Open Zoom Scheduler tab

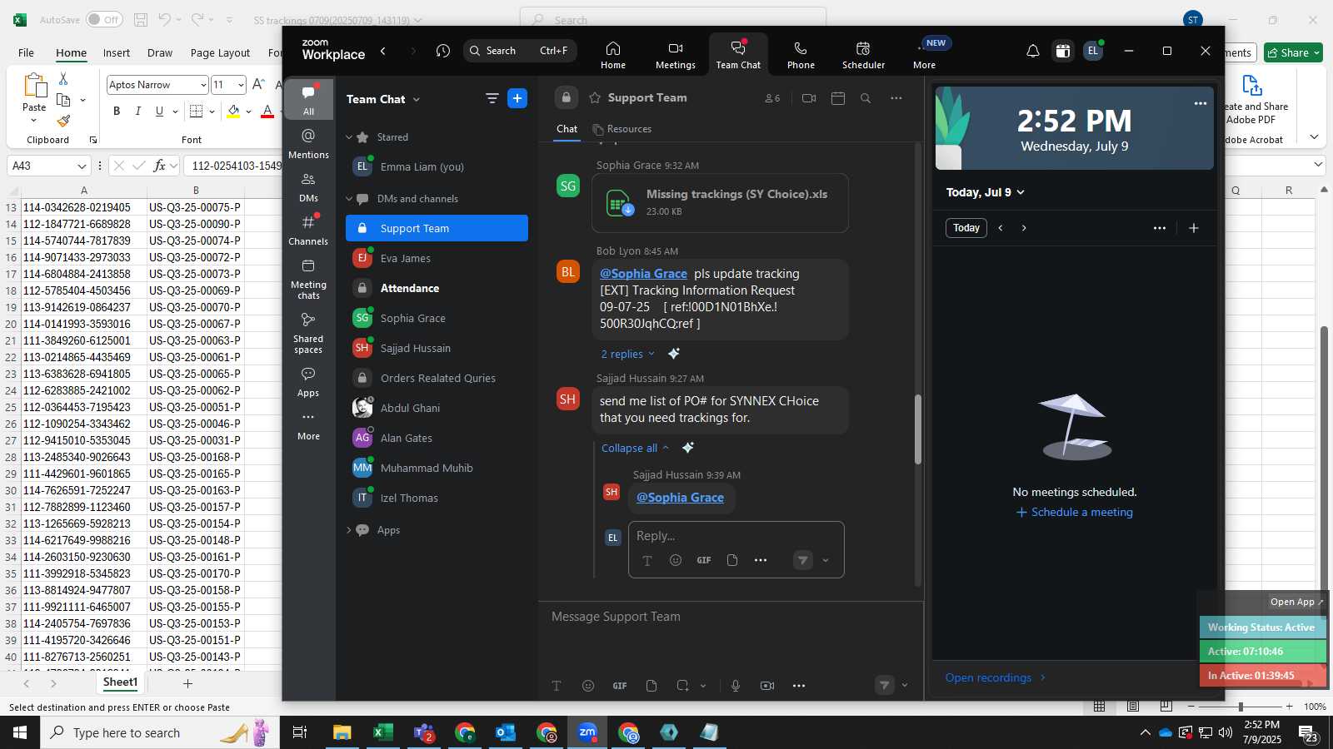863,55
